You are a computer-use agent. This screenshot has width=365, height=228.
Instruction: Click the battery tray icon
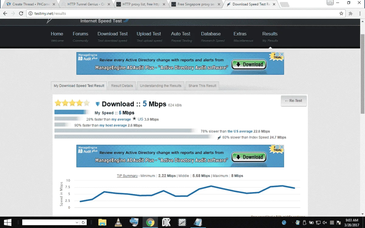(311, 223)
